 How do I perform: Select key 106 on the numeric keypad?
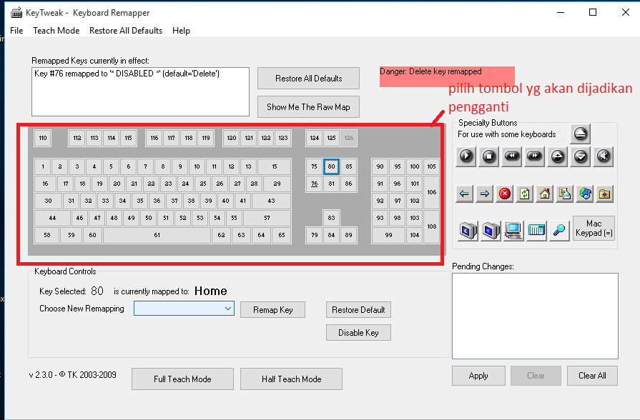point(432,192)
